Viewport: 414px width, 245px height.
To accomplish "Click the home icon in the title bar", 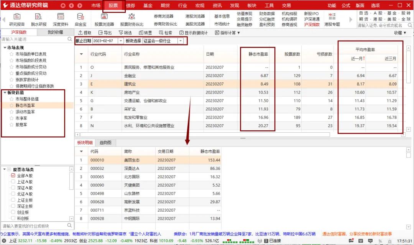I will 63,5.
